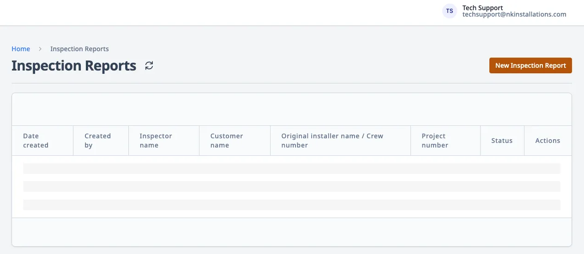Select the second loading placeholder row

pos(292,186)
